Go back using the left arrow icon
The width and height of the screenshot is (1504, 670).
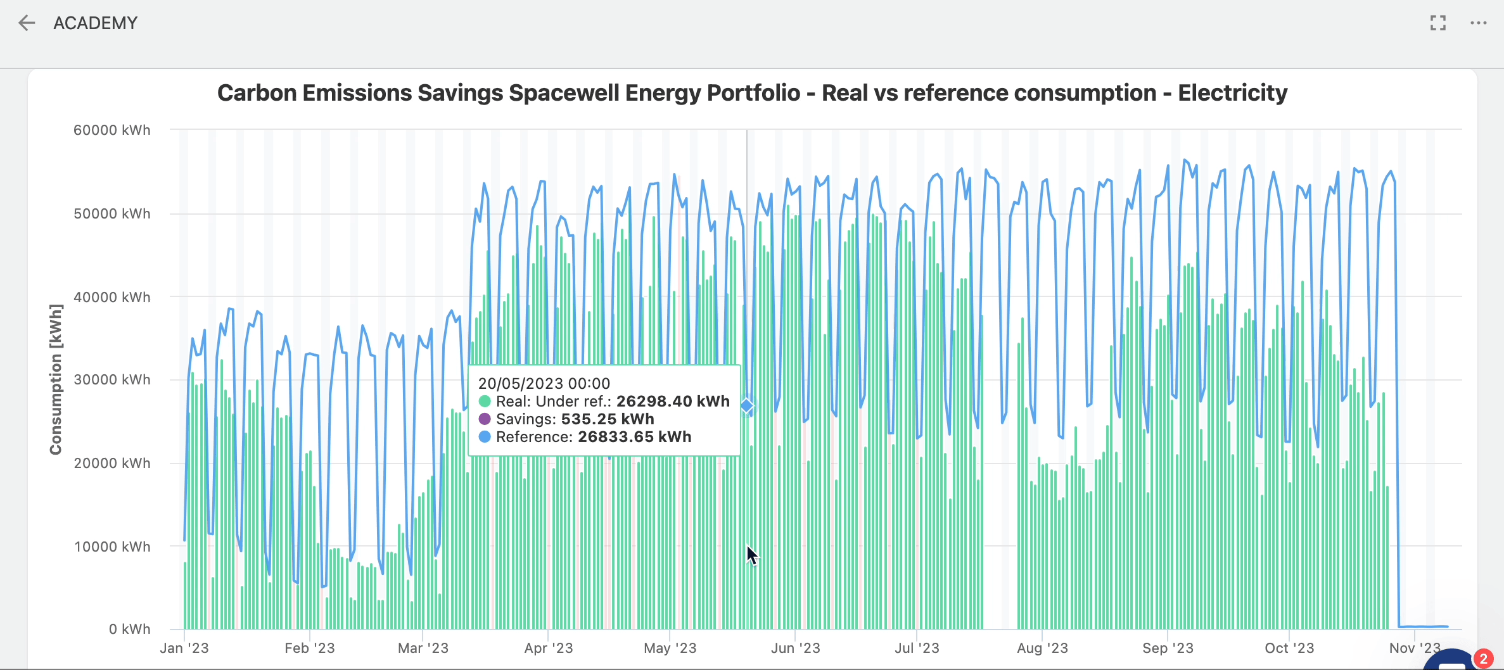coord(27,23)
